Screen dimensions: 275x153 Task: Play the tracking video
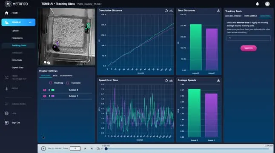click(43, 149)
